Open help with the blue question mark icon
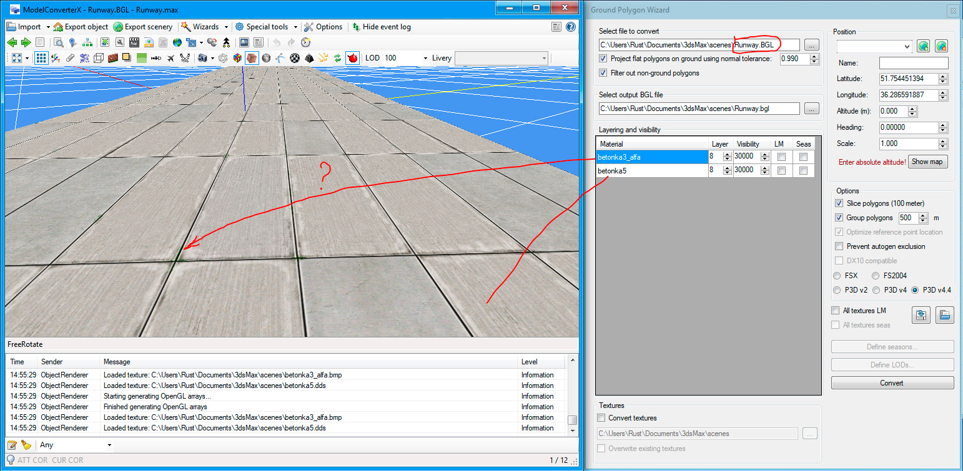The image size is (963, 471). click(570, 27)
